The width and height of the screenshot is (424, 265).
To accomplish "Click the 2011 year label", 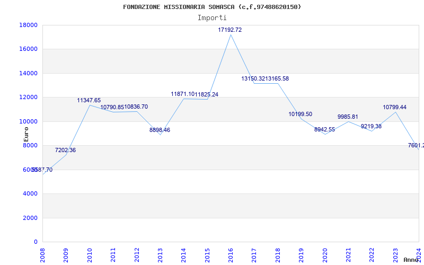I will (113, 255).
